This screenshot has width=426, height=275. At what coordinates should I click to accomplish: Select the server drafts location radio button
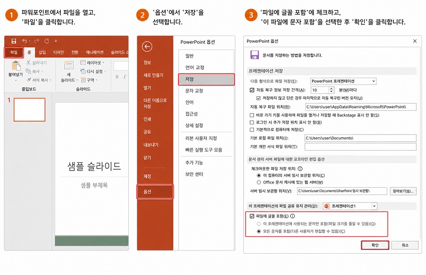point(259,176)
